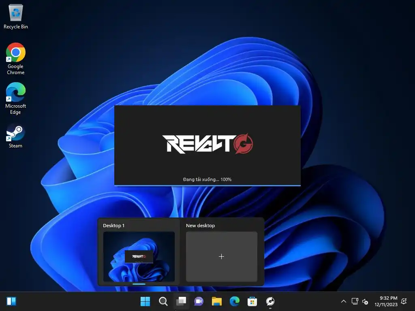Open the Recycle Bin desktop icon

pos(16,17)
